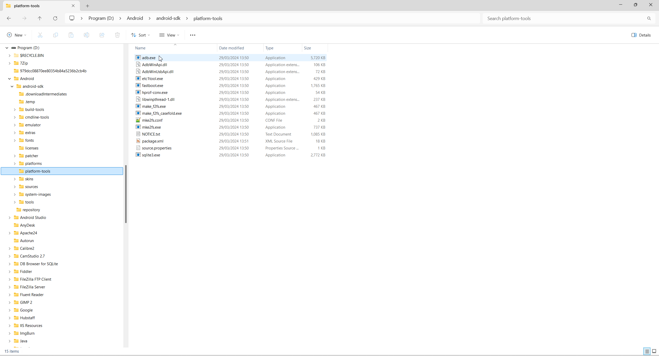
Task: Go up one directory level
Action: (x=40, y=18)
